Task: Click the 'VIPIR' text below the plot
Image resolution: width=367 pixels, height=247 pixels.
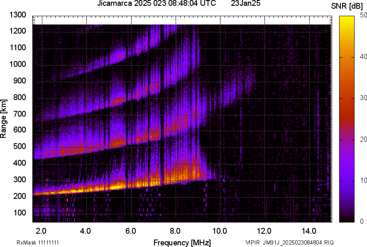Action: point(252,242)
